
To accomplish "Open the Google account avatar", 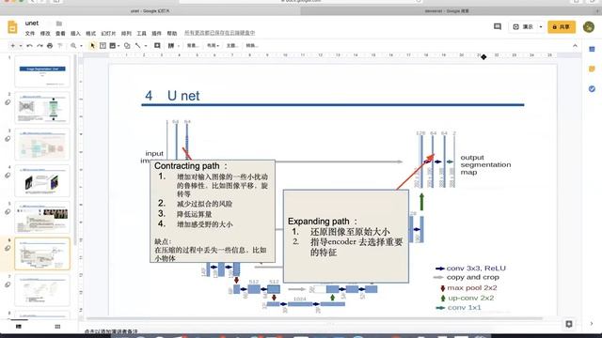I will click(x=589, y=27).
